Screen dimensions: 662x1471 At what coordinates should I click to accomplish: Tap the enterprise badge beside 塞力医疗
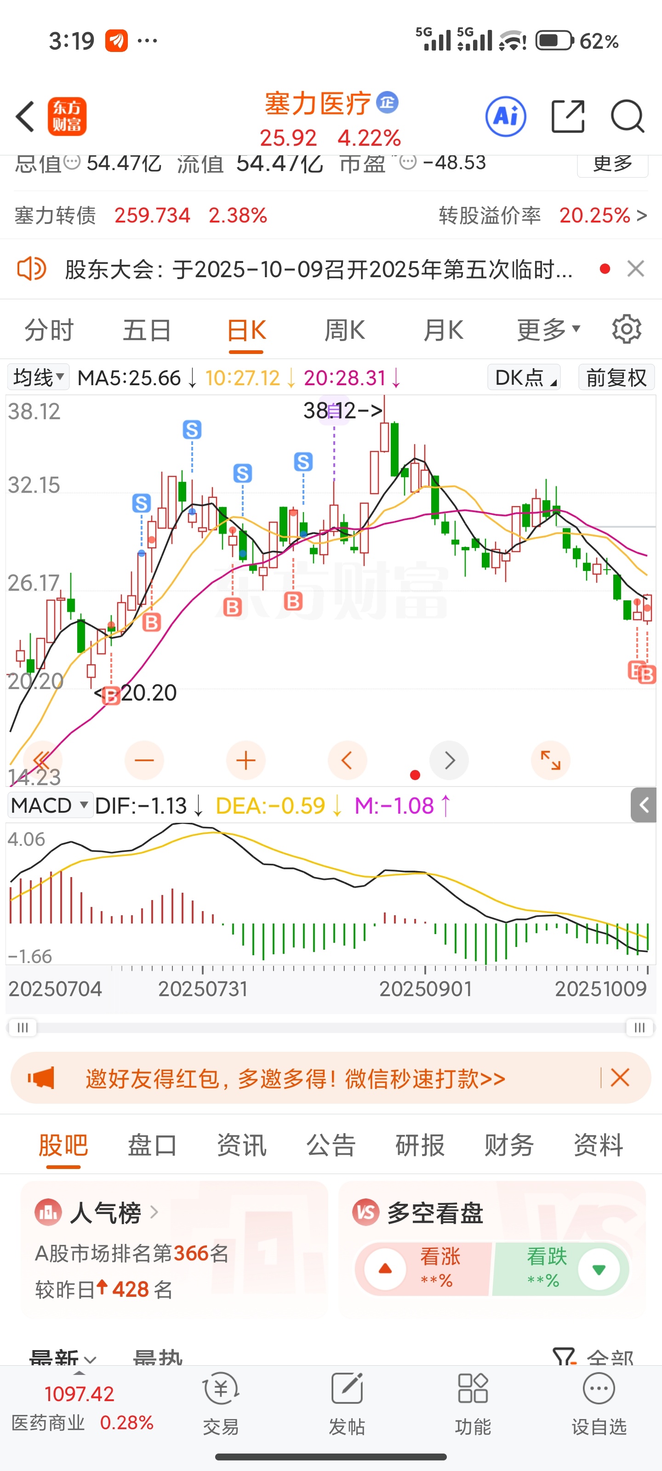click(388, 103)
